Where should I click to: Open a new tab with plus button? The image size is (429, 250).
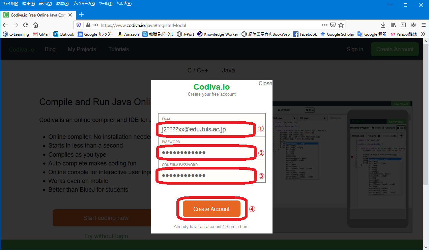(x=81, y=14)
